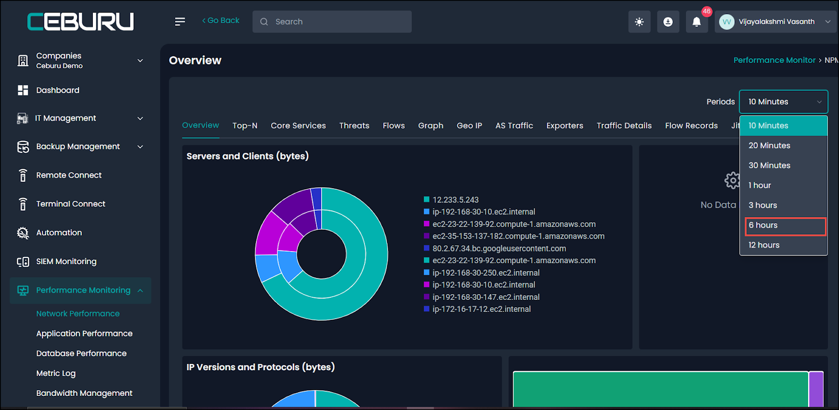The height and width of the screenshot is (410, 839).
Task: Select 10 Minutes period option
Action: [x=783, y=126]
